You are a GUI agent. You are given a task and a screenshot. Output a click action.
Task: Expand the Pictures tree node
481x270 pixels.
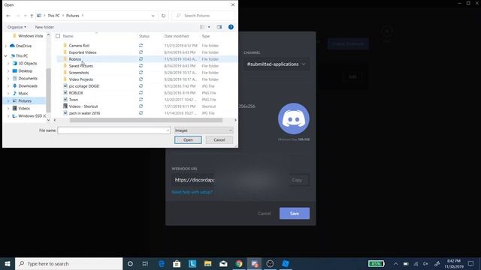point(8,101)
